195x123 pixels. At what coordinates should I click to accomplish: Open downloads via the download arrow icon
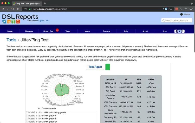pyautogui.click(x=186, y=9)
